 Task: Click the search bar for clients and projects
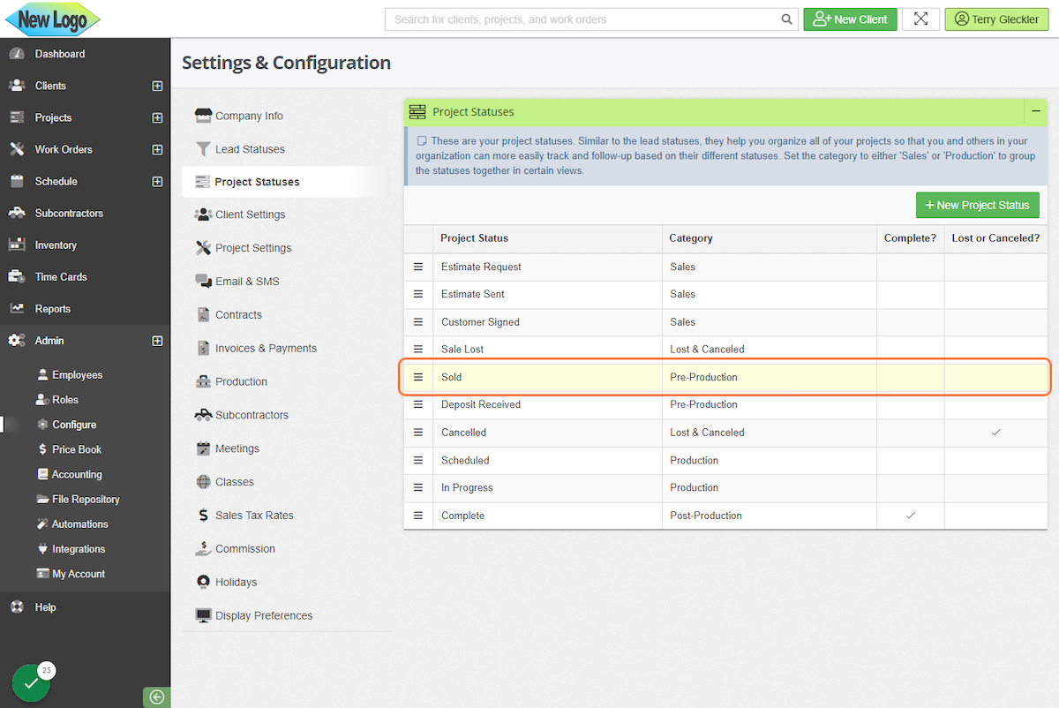(582, 19)
